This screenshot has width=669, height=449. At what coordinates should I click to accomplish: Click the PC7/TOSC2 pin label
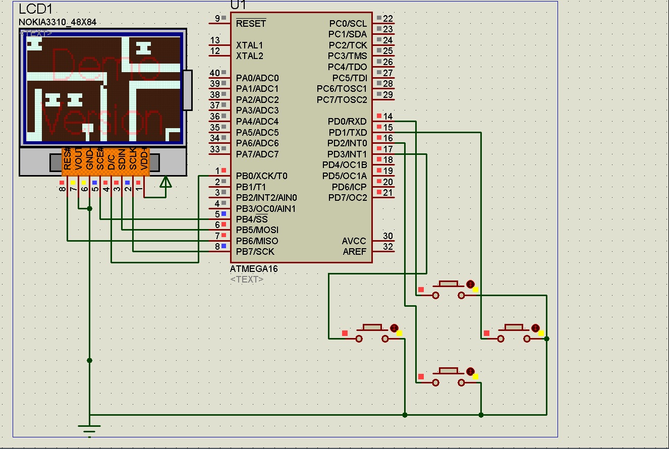point(342,100)
